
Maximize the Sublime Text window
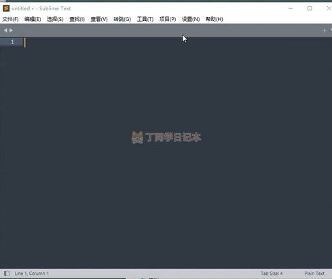click(310, 8)
